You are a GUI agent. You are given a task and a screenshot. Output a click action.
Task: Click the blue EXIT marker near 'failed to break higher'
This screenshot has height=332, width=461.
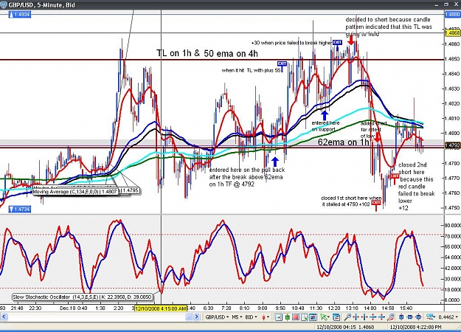click(x=338, y=42)
